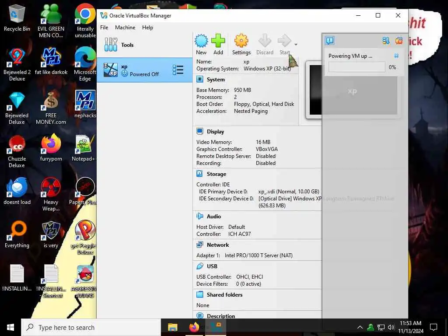Click the System section header
The image size is (448, 336).
pos(216,80)
